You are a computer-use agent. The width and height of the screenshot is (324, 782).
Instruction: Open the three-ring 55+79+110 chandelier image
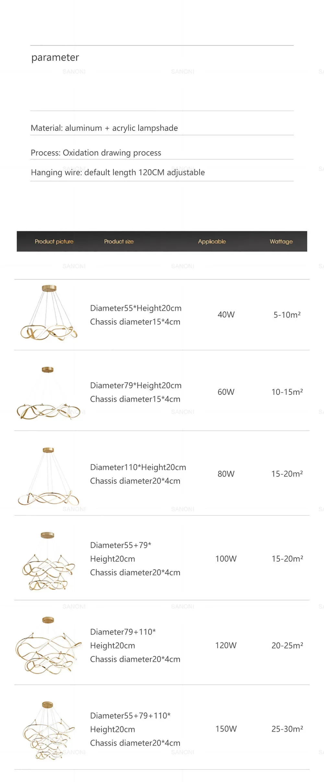pos(49,730)
